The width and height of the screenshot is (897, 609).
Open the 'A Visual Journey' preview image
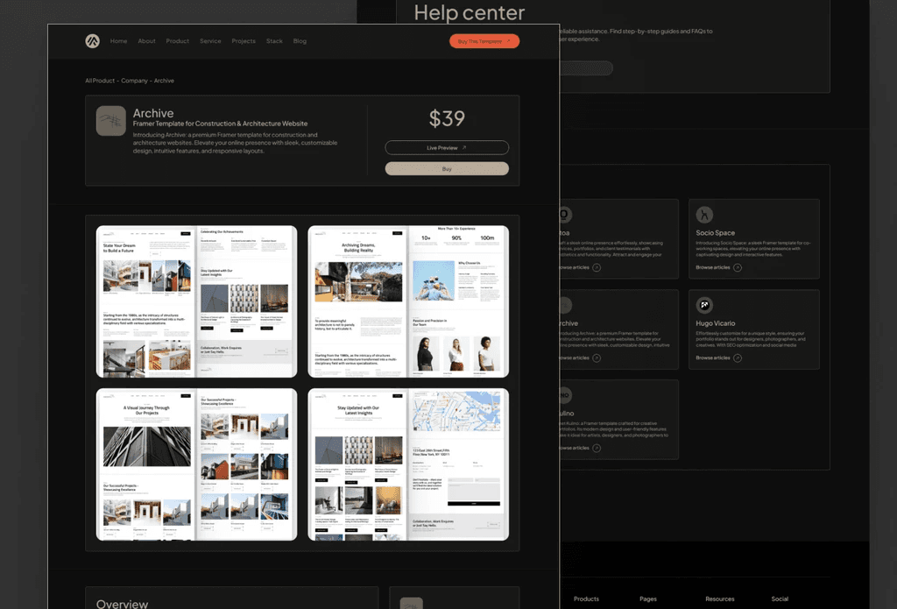coord(197,464)
